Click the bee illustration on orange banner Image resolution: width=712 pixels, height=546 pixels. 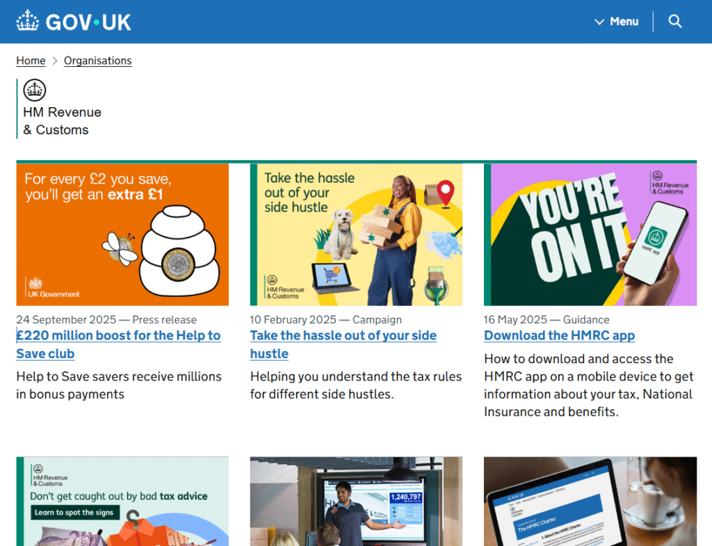(122, 248)
